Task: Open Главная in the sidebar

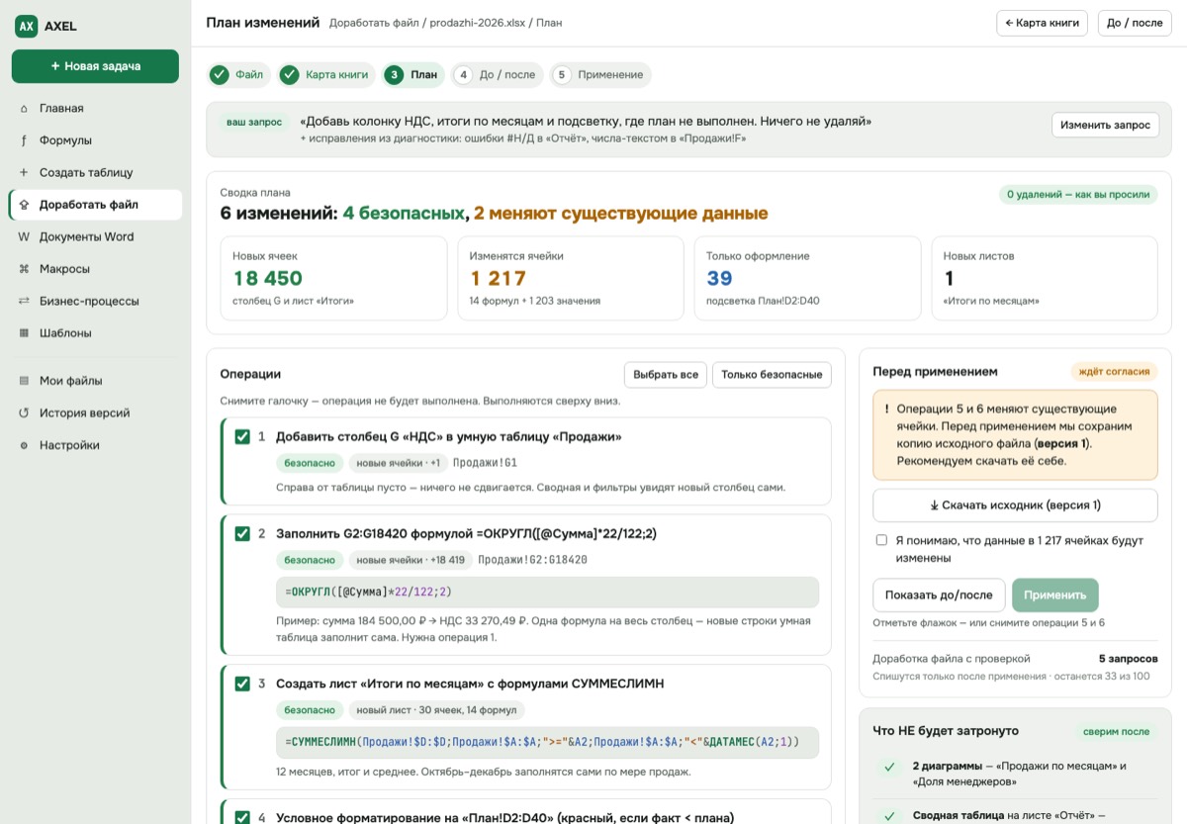Action: [95, 109]
